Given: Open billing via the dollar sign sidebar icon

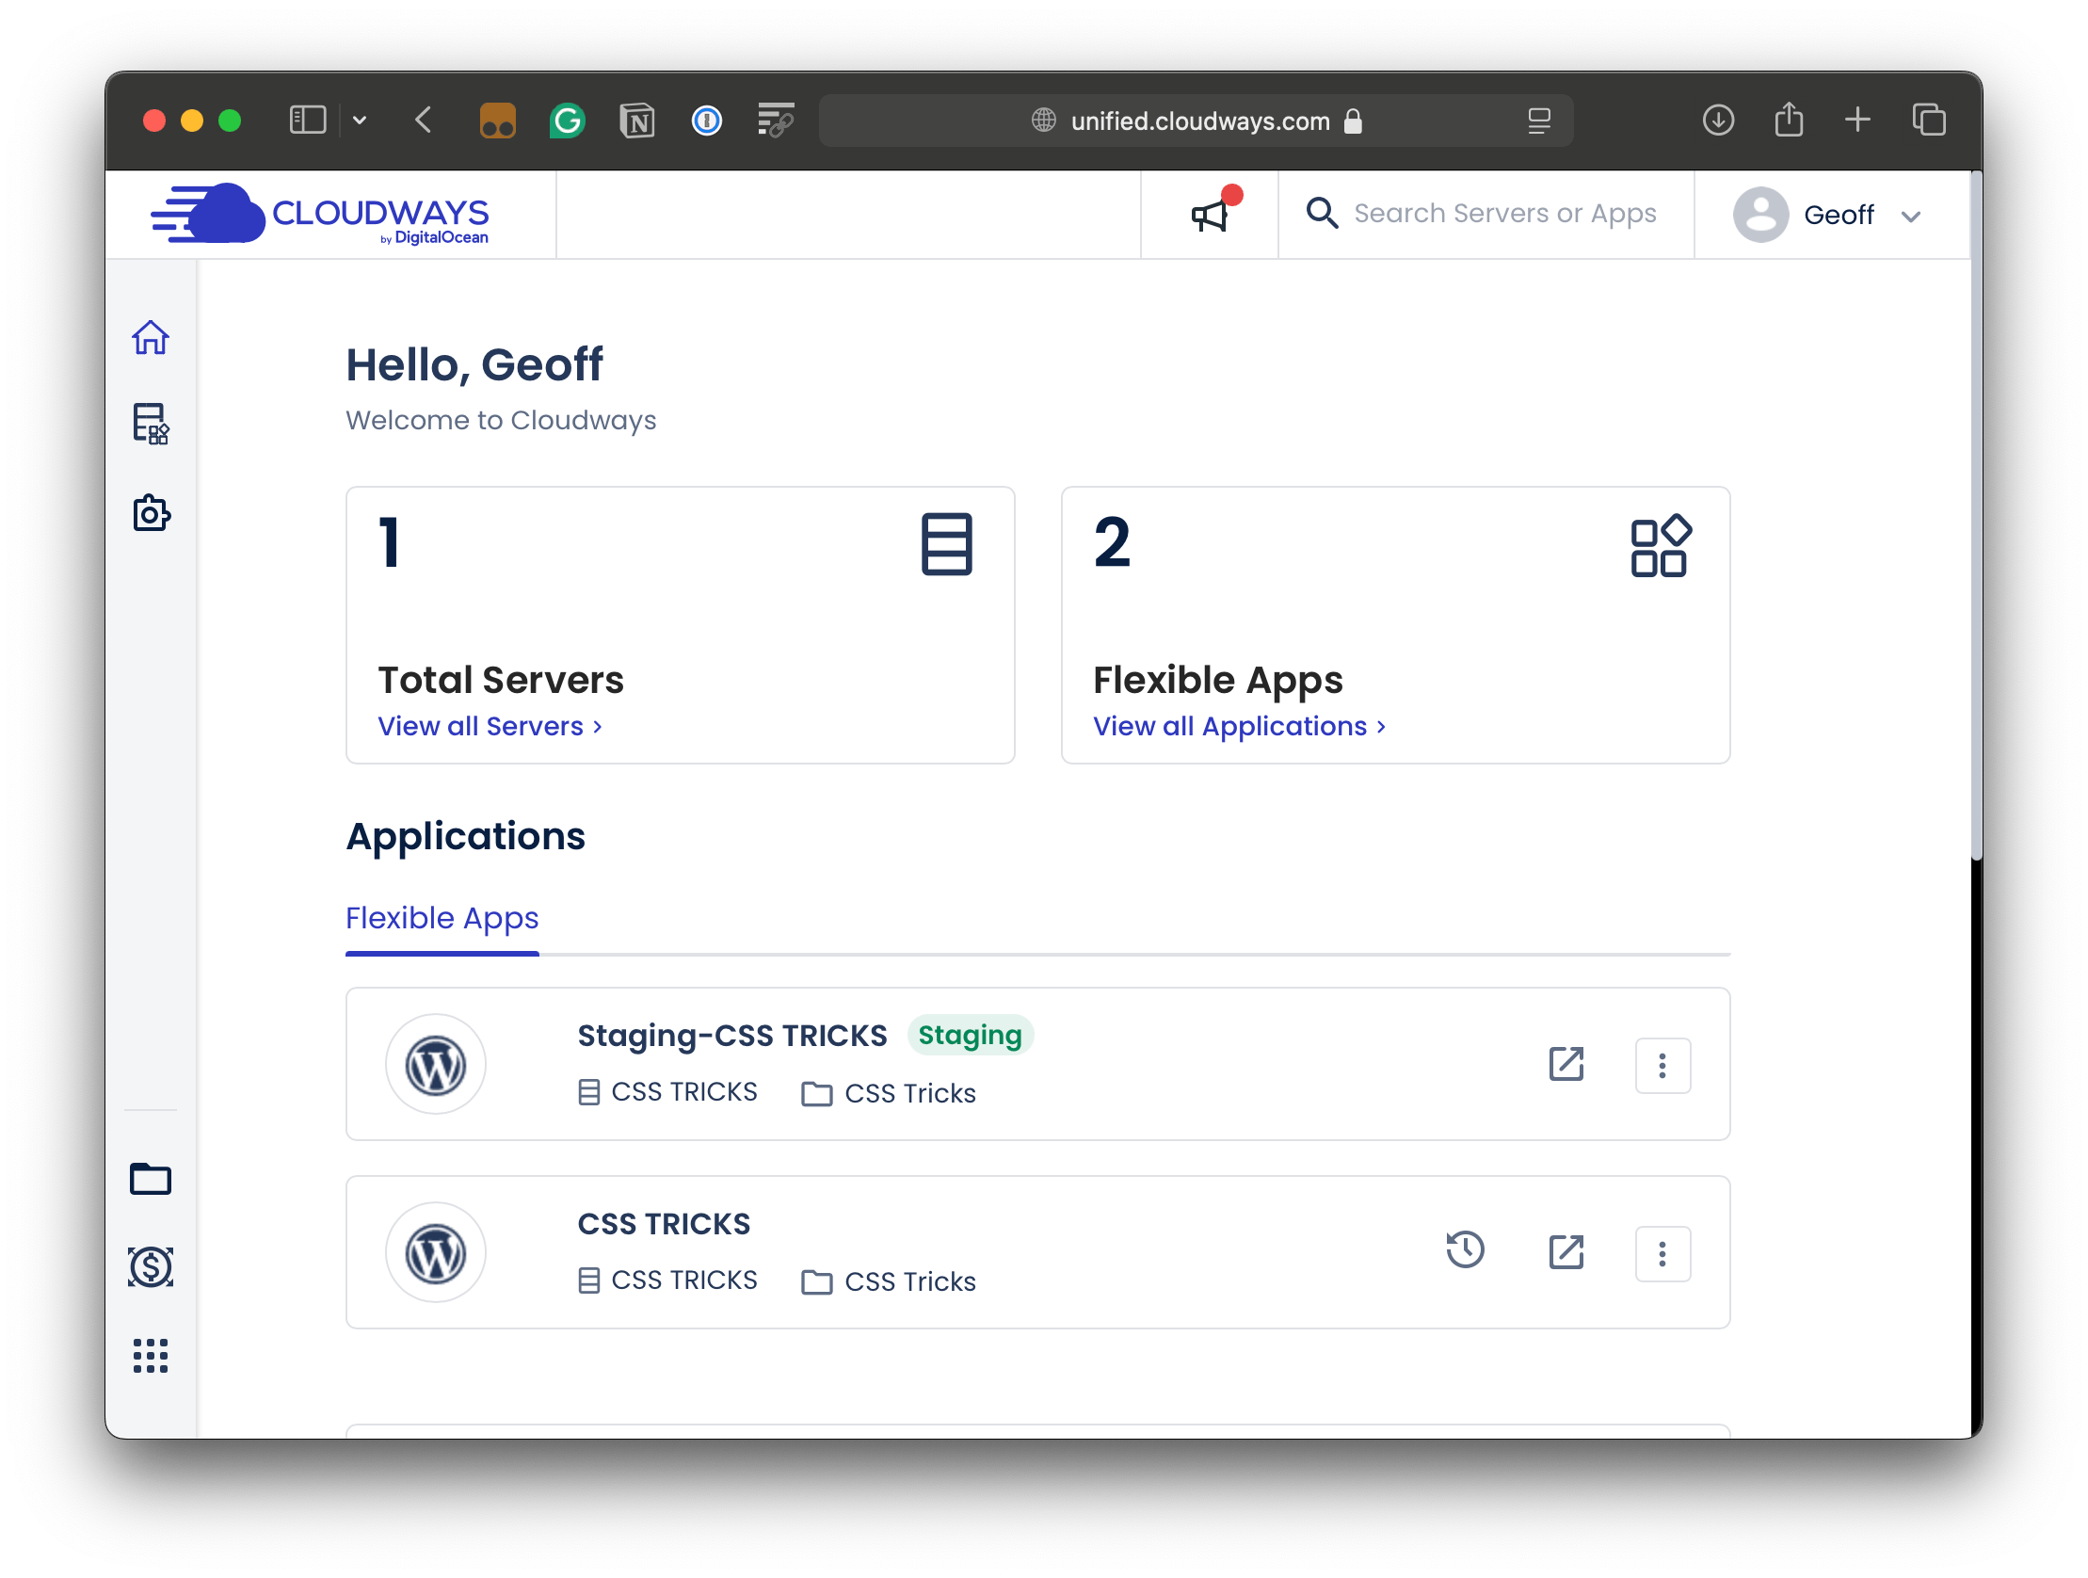Looking at the screenshot, I should point(150,1268).
